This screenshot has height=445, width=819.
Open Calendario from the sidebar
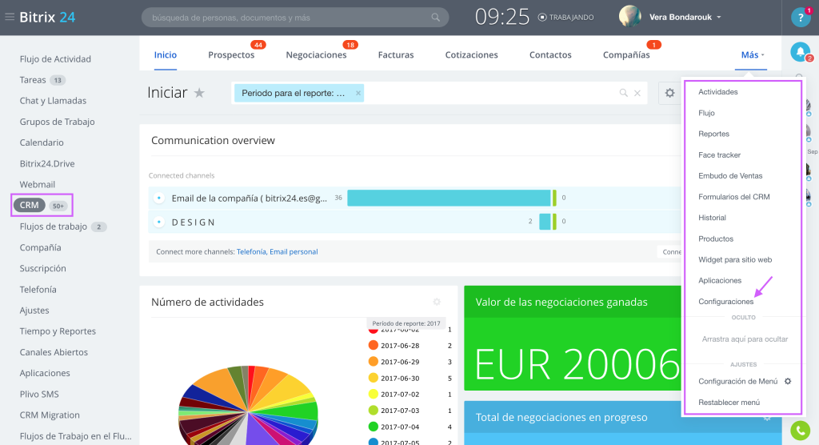tap(42, 142)
